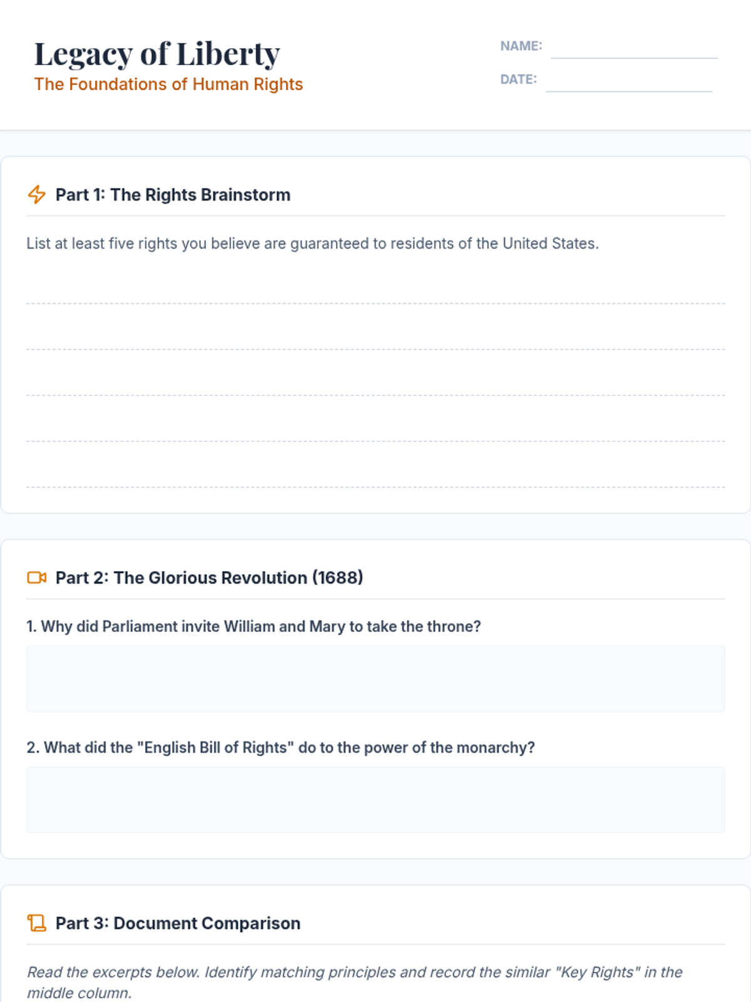Screen dimensions: 751x1002
Task: Click question 2 about the English Bill of Rights
Action: pos(280,747)
